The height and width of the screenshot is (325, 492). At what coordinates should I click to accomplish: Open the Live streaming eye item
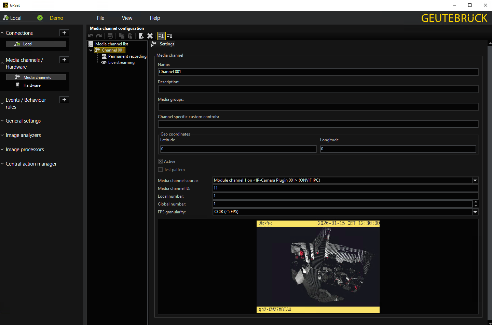point(121,62)
